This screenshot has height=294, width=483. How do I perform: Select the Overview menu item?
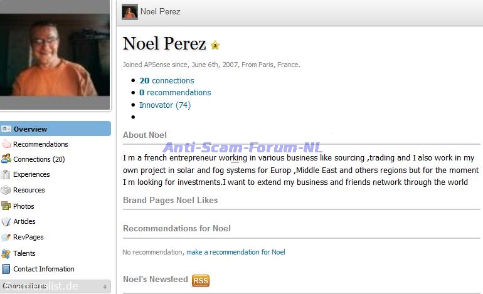click(30, 129)
